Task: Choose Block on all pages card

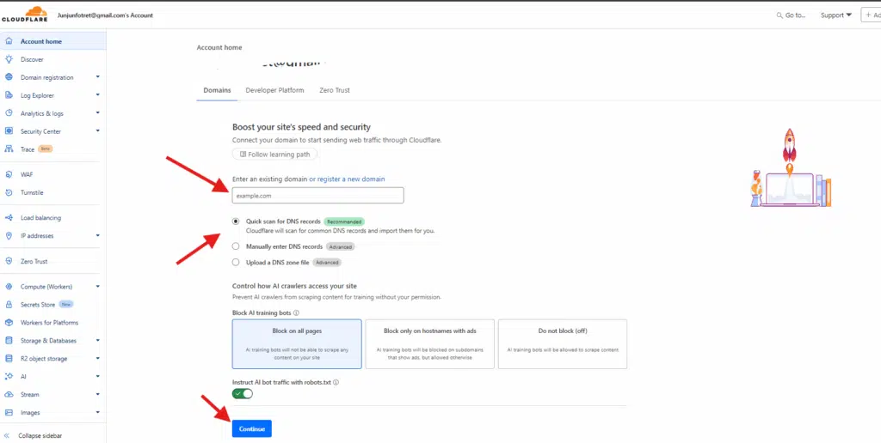Action: pyautogui.click(x=297, y=343)
